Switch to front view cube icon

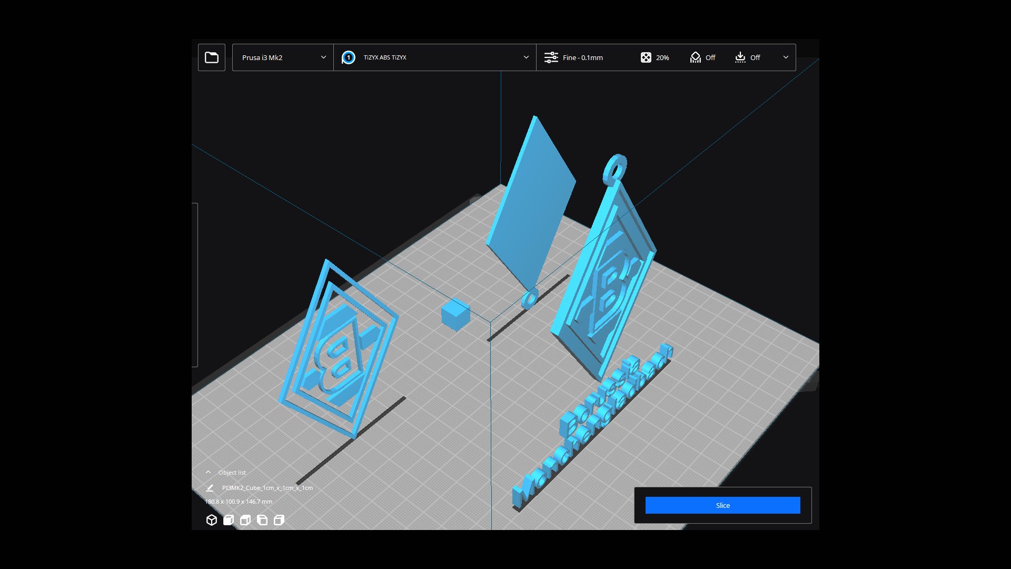click(x=229, y=520)
